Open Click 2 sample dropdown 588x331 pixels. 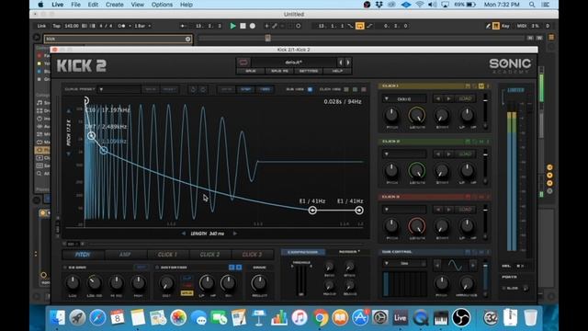coord(404,154)
